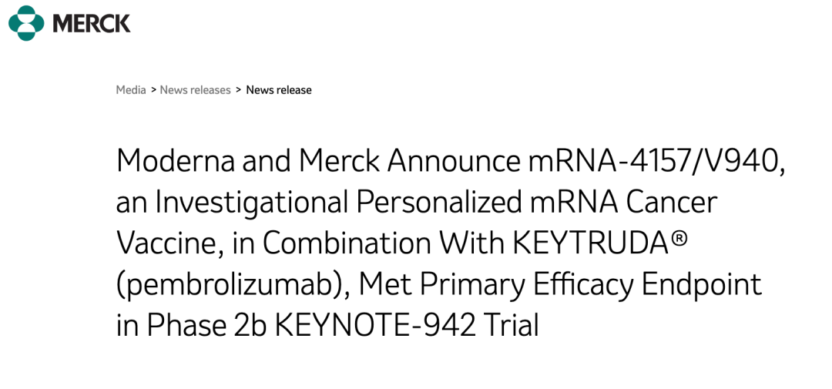This screenshot has width=832, height=389.
Task: Click the MERCK wordmark text
Action: click(x=92, y=23)
